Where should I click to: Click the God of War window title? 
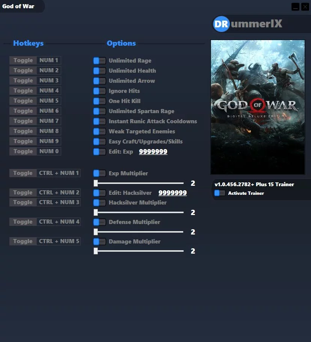click(18, 6)
